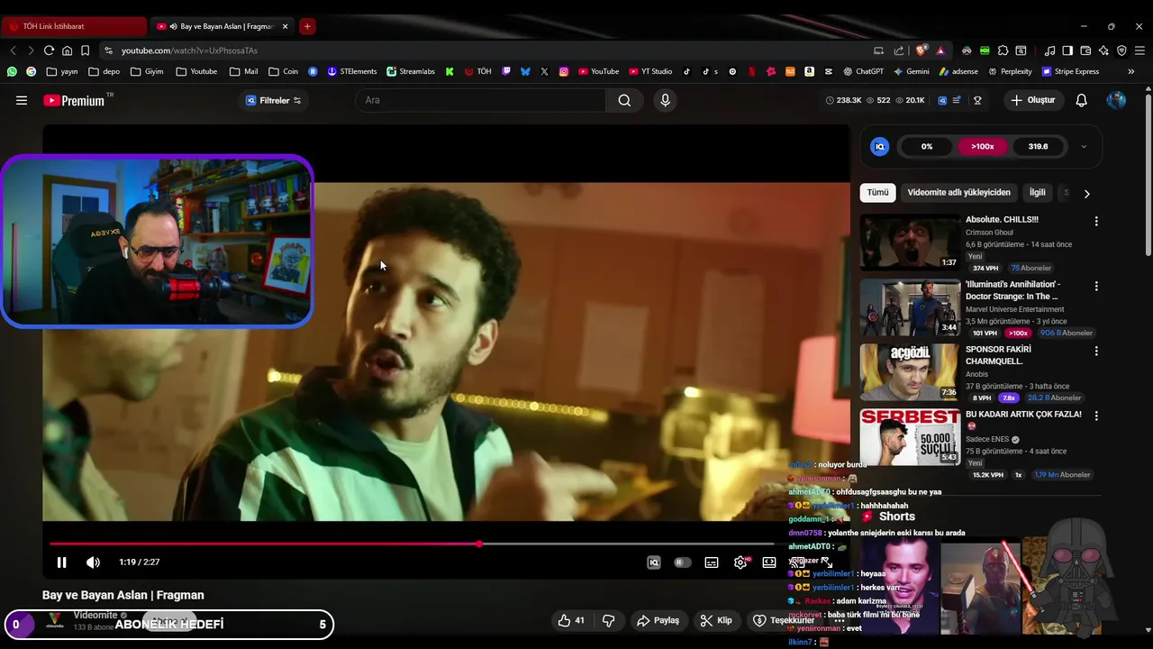Click the Klip scissors button

click(716, 620)
